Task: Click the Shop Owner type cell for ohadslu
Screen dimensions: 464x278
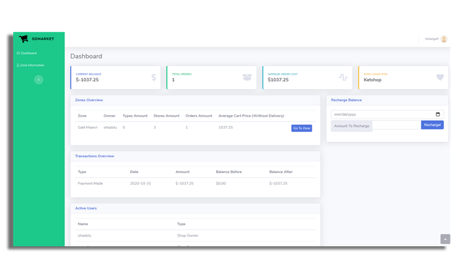Action: coord(188,235)
